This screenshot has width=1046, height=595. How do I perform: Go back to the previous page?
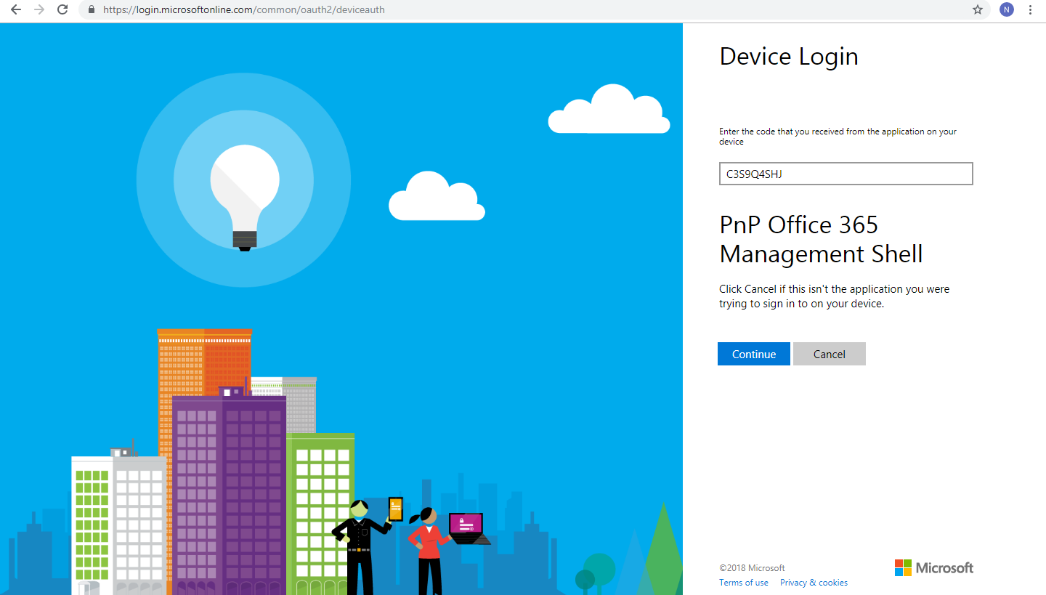16,10
